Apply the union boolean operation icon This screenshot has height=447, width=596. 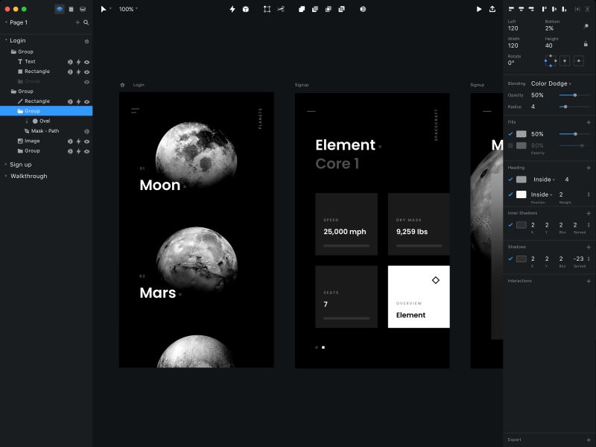[x=302, y=9]
